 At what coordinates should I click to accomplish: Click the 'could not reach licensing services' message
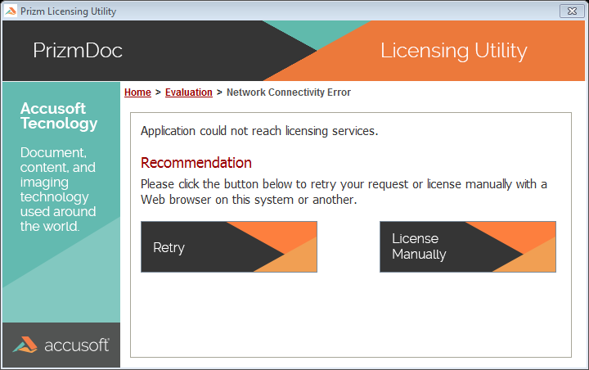coord(259,131)
